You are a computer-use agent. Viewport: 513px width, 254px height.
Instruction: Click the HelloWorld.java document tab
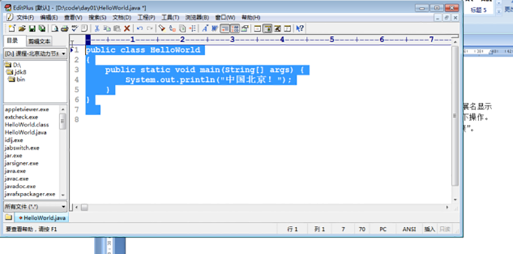click(x=42, y=218)
